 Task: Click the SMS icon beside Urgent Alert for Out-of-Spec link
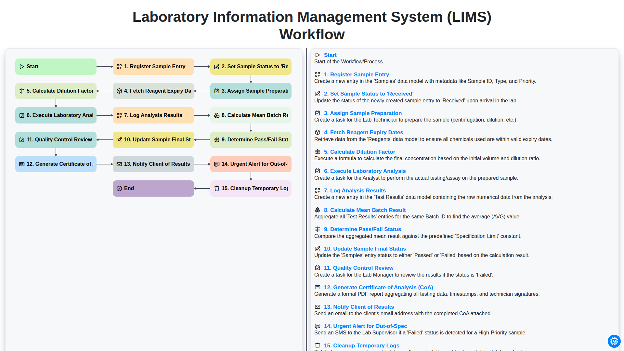(x=318, y=326)
